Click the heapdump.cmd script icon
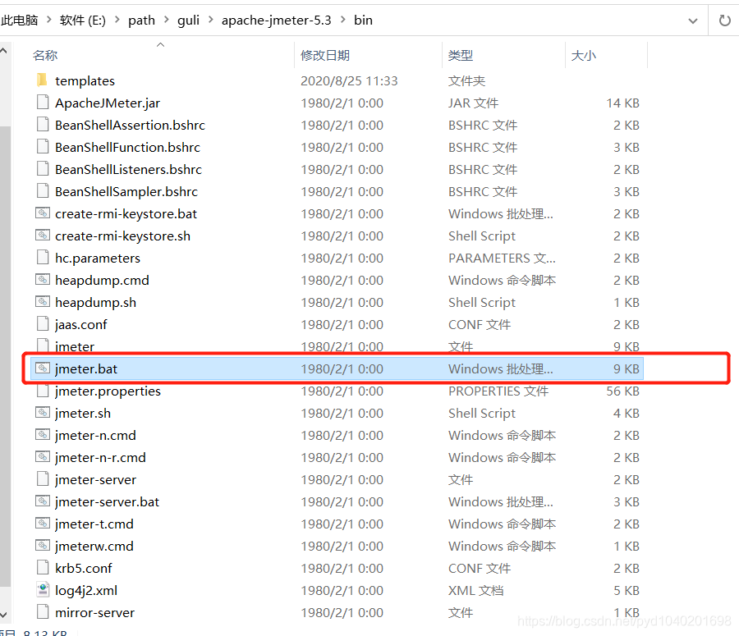The height and width of the screenshot is (636, 739). tap(43, 279)
